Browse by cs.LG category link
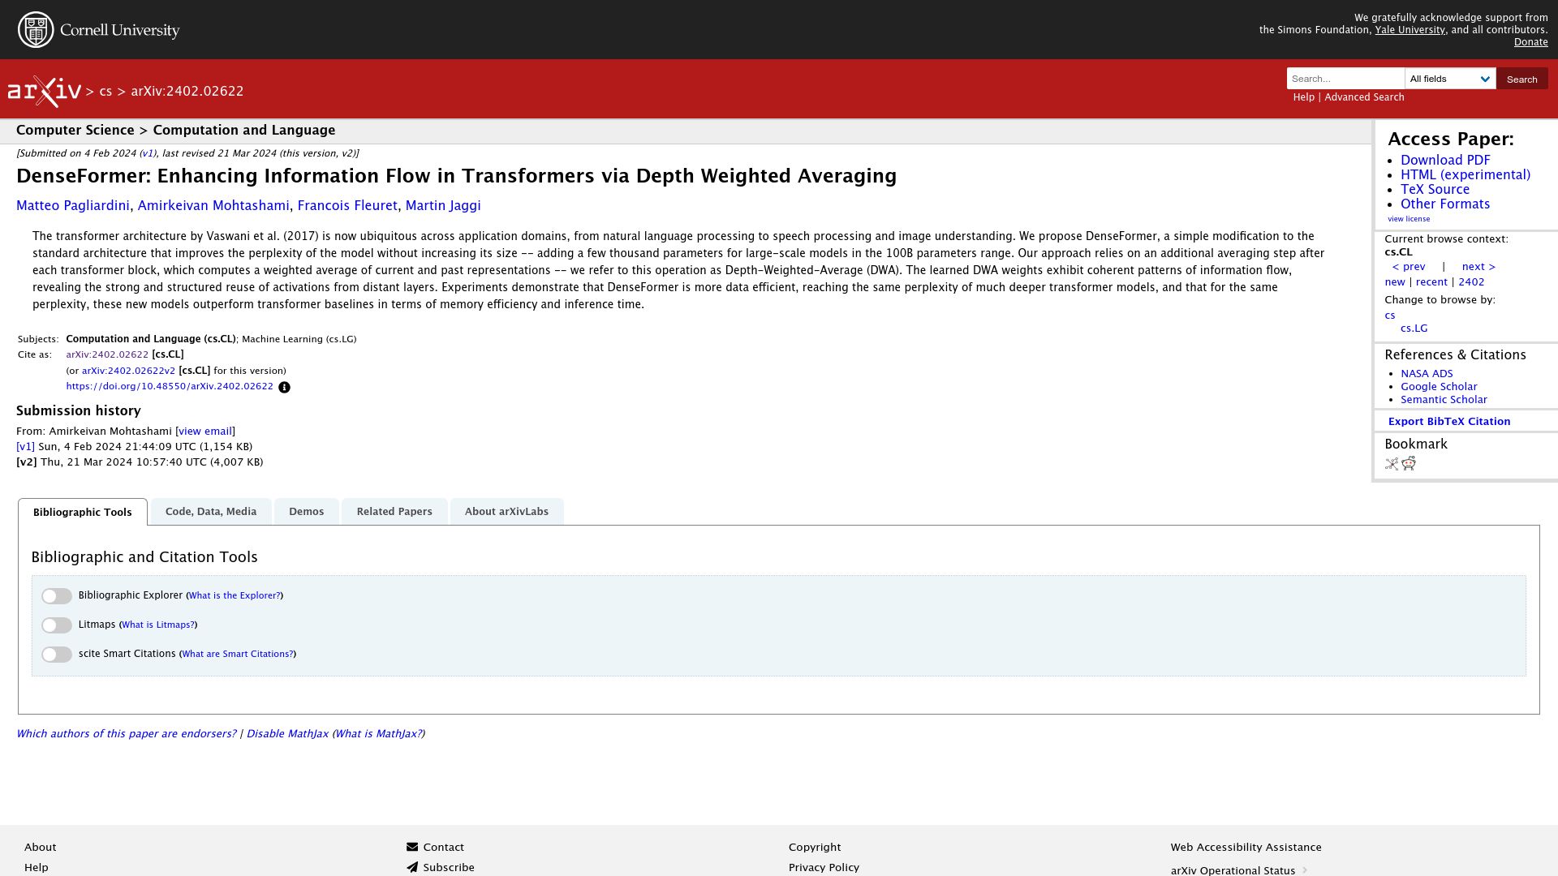 click(1414, 328)
